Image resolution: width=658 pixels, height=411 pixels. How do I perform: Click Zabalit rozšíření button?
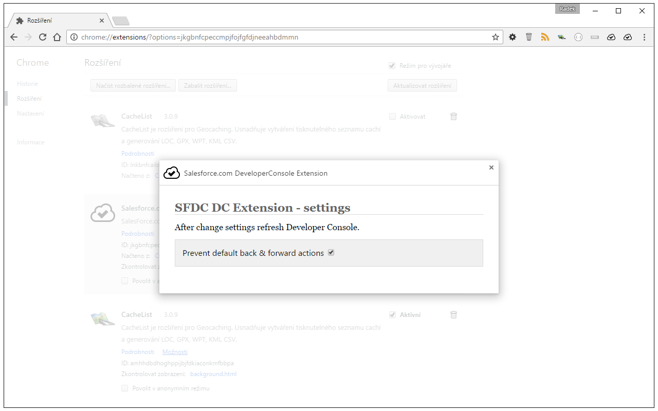pos(208,86)
